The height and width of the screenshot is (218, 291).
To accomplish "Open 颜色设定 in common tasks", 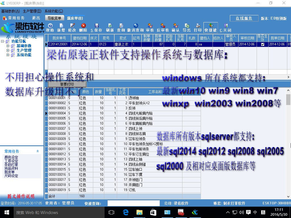I will coord(11,158).
